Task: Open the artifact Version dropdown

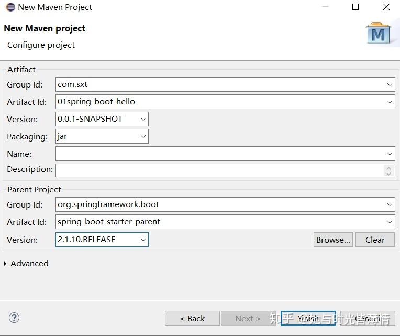Action: 143,119
